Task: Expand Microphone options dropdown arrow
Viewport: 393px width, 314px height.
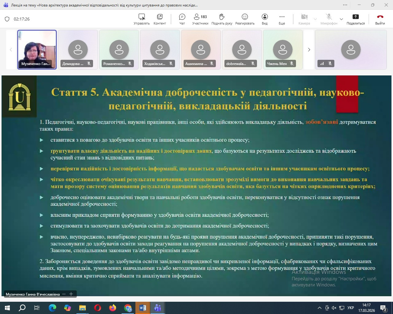Action: [341, 19]
